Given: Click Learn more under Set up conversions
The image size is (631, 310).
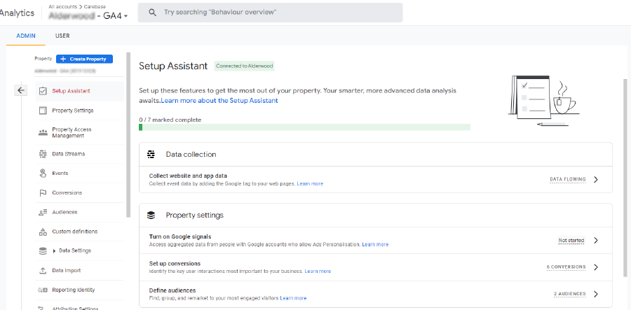Looking at the screenshot, I should pyautogui.click(x=318, y=271).
